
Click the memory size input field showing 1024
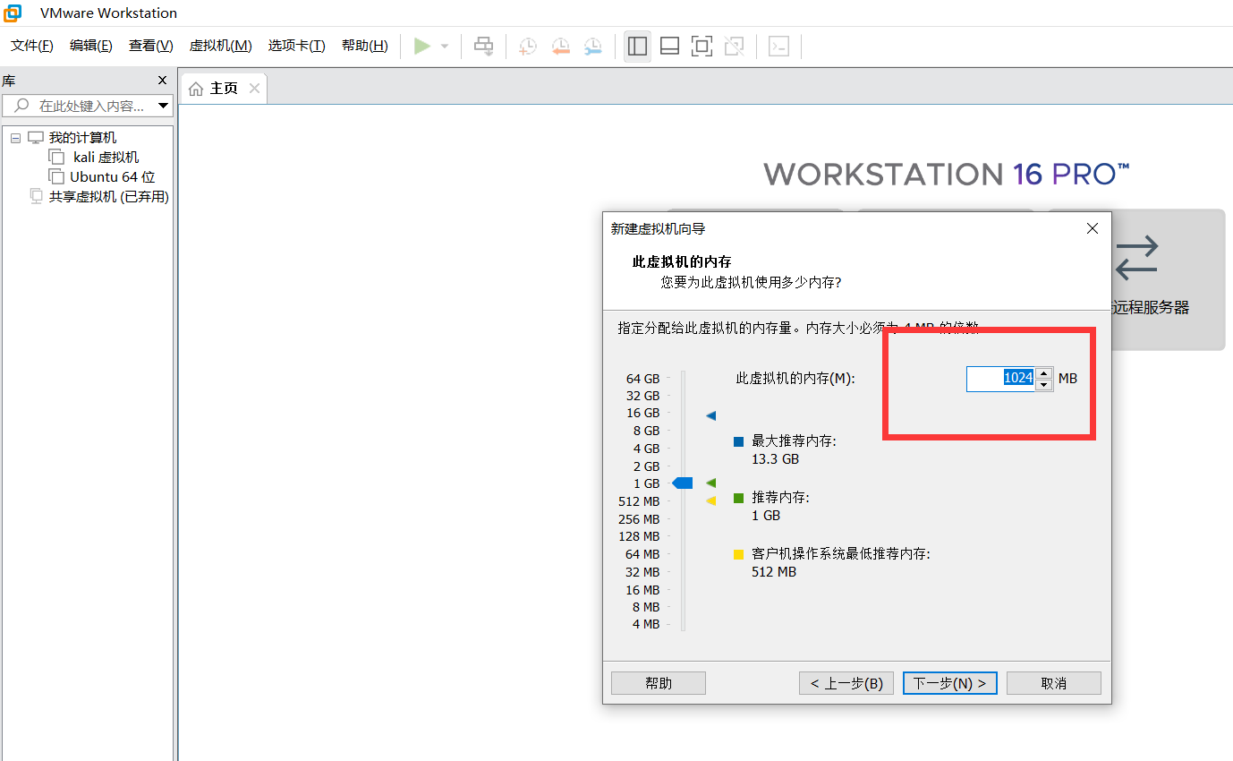[1000, 379]
